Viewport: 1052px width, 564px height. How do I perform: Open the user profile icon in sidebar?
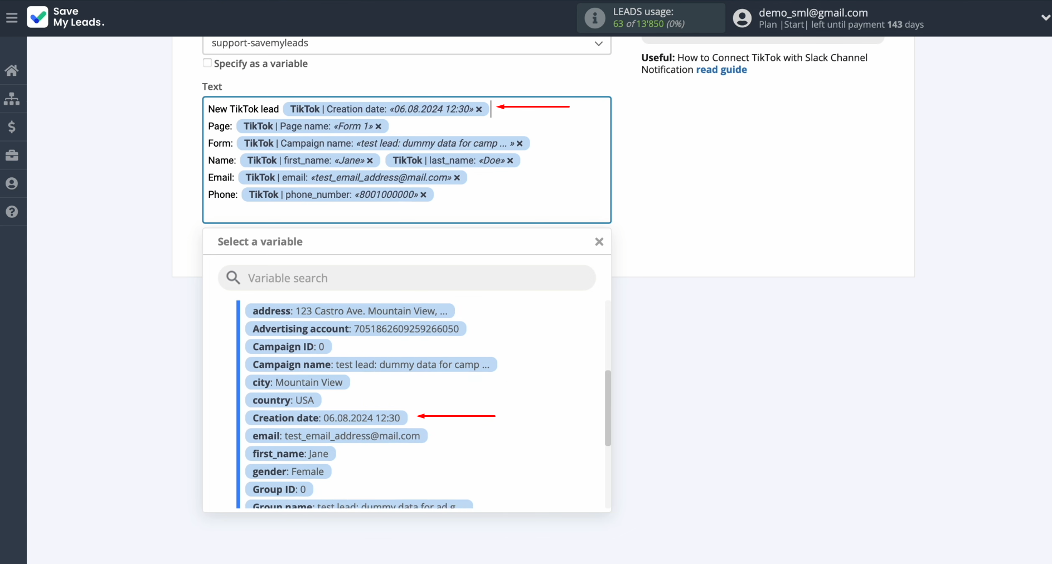click(x=12, y=183)
